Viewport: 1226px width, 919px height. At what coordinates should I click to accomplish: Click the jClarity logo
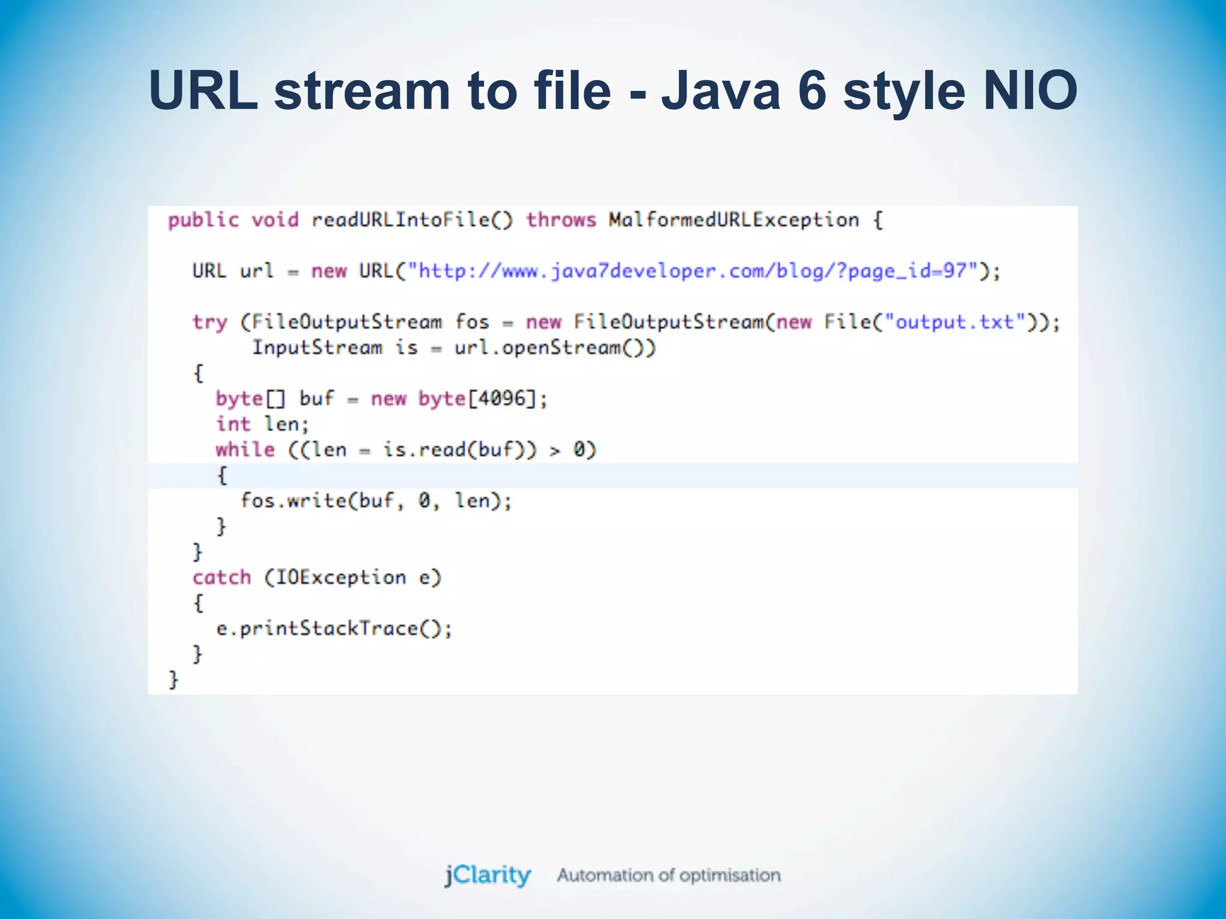click(x=487, y=875)
